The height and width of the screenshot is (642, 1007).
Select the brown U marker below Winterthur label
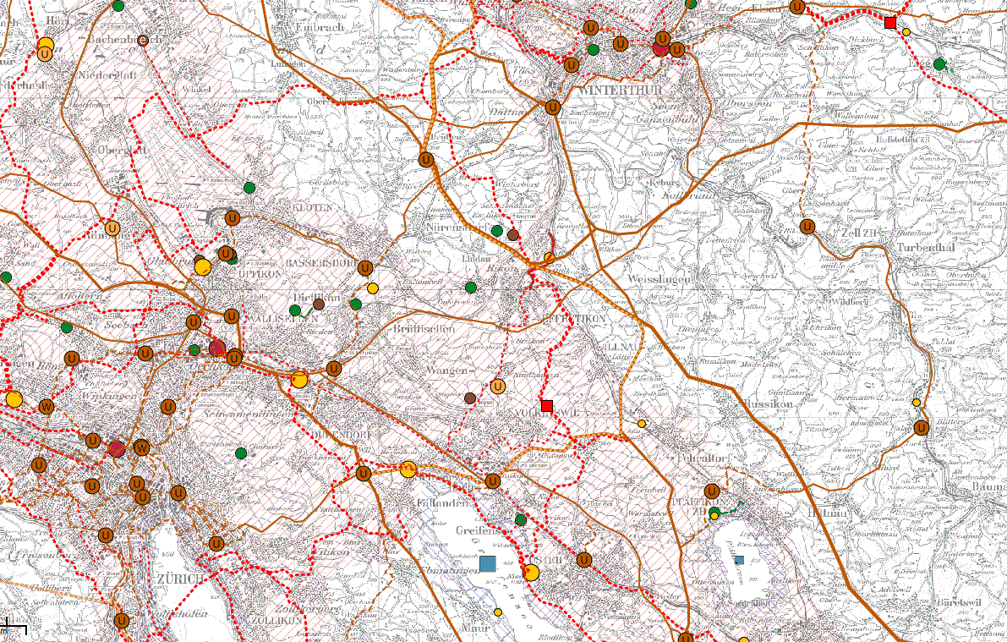click(x=553, y=107)
